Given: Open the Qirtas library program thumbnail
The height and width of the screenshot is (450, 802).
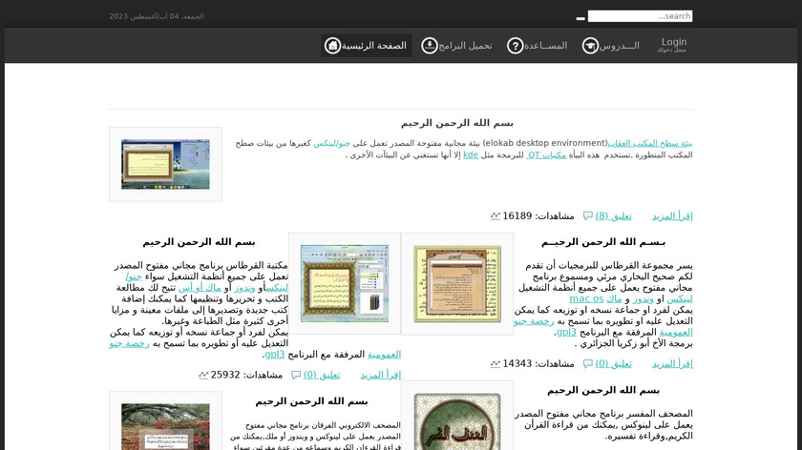Looking at the screenshot, I should tap(345, 284).
